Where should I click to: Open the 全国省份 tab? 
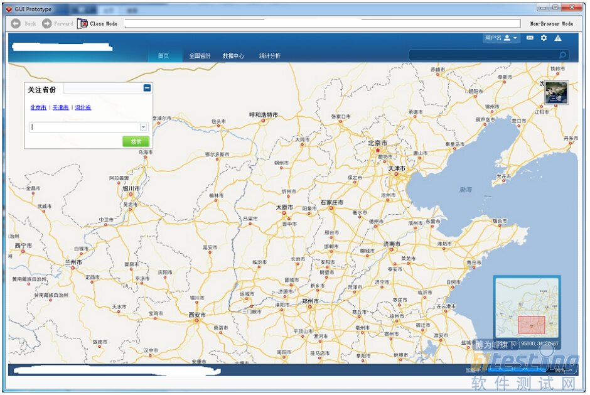(x=200, y=56)
